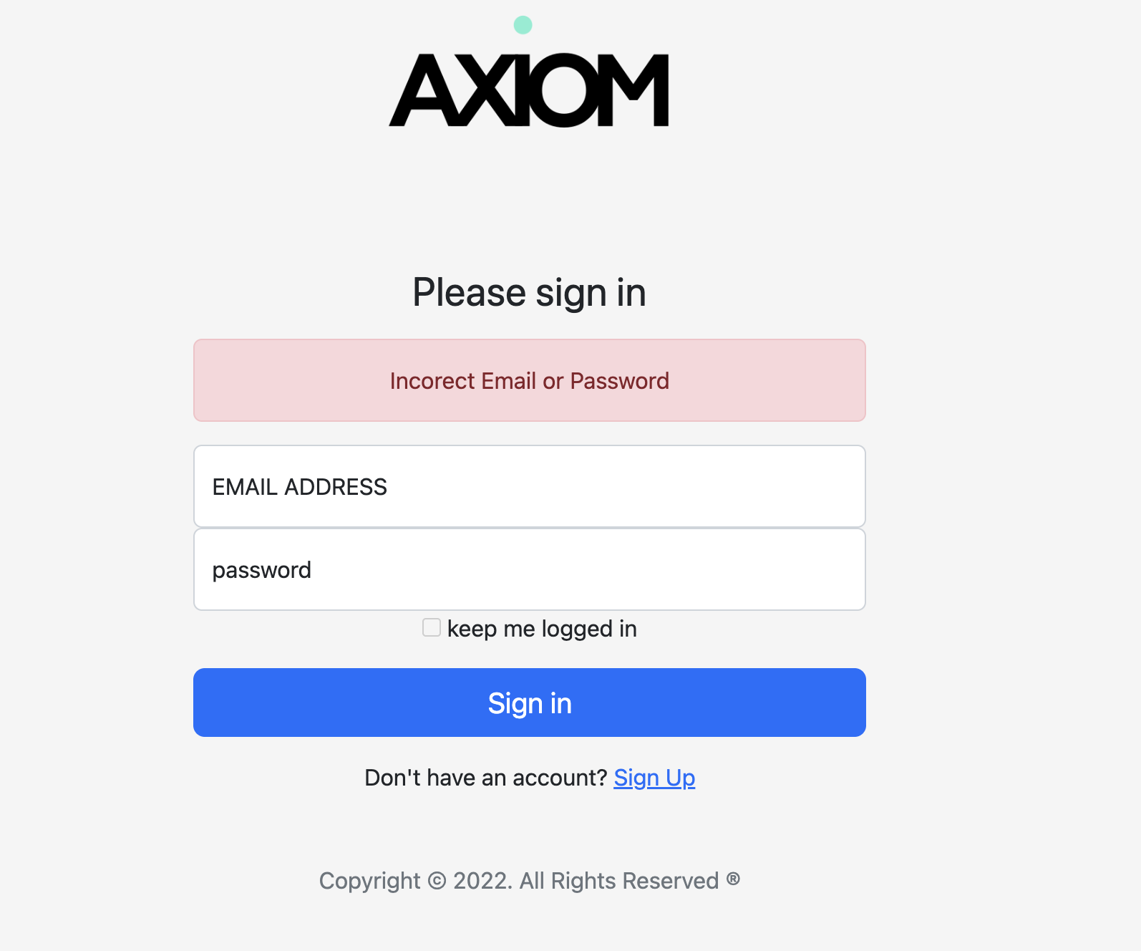
Task: Click the "2022" year in the footer
Action: point(482,881)
